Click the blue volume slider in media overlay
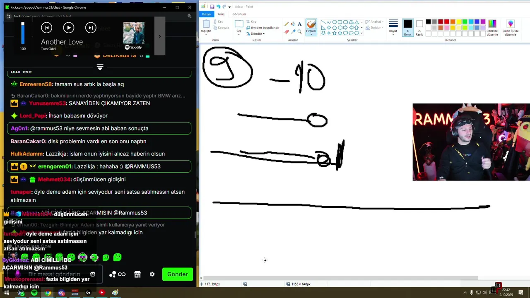Screen dimensions: 530x298 pos(23,33)
